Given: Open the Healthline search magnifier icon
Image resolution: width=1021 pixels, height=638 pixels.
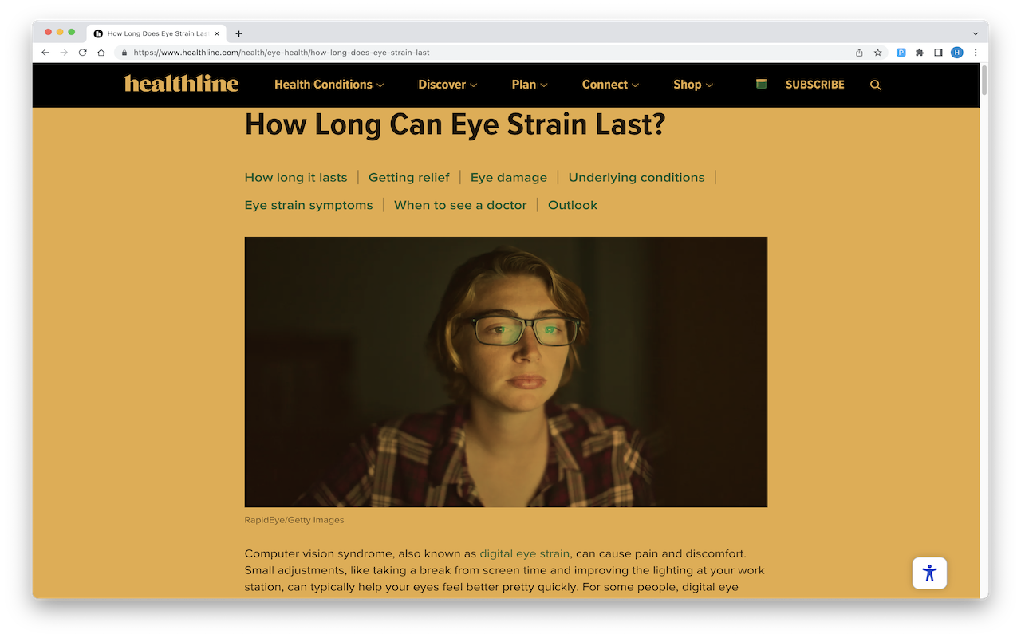Looking at the screenshot, I should 875,85.
